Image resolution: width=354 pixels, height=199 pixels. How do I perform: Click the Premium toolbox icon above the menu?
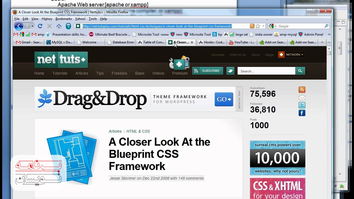[x=179, y=63]
